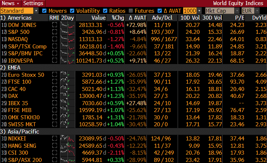This screenshot has width=267, height=163.
Task: Open the SWISS MKT 2Day sparkline
Action: pyautogui.click(x=67, y=124)
